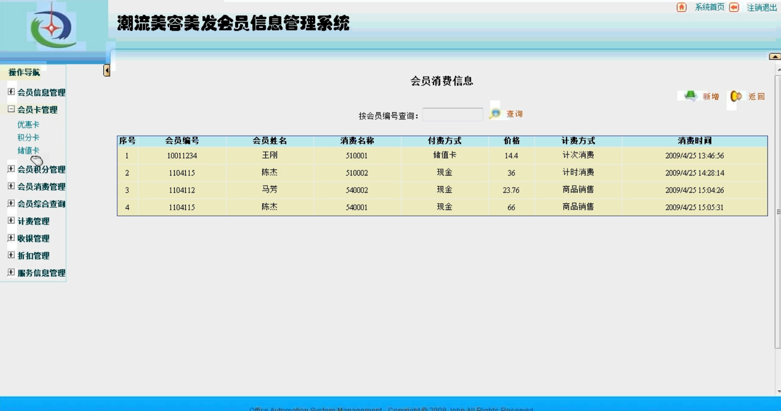781x411 pixels.
Task: Select the name 马芳 cell
Action: [269, 190]
